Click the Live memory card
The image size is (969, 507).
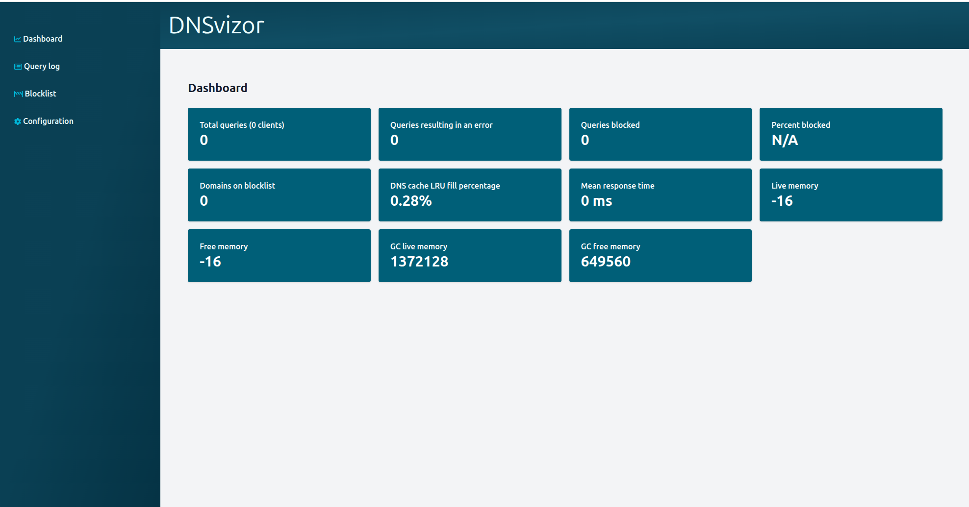(x=850, y=195)
